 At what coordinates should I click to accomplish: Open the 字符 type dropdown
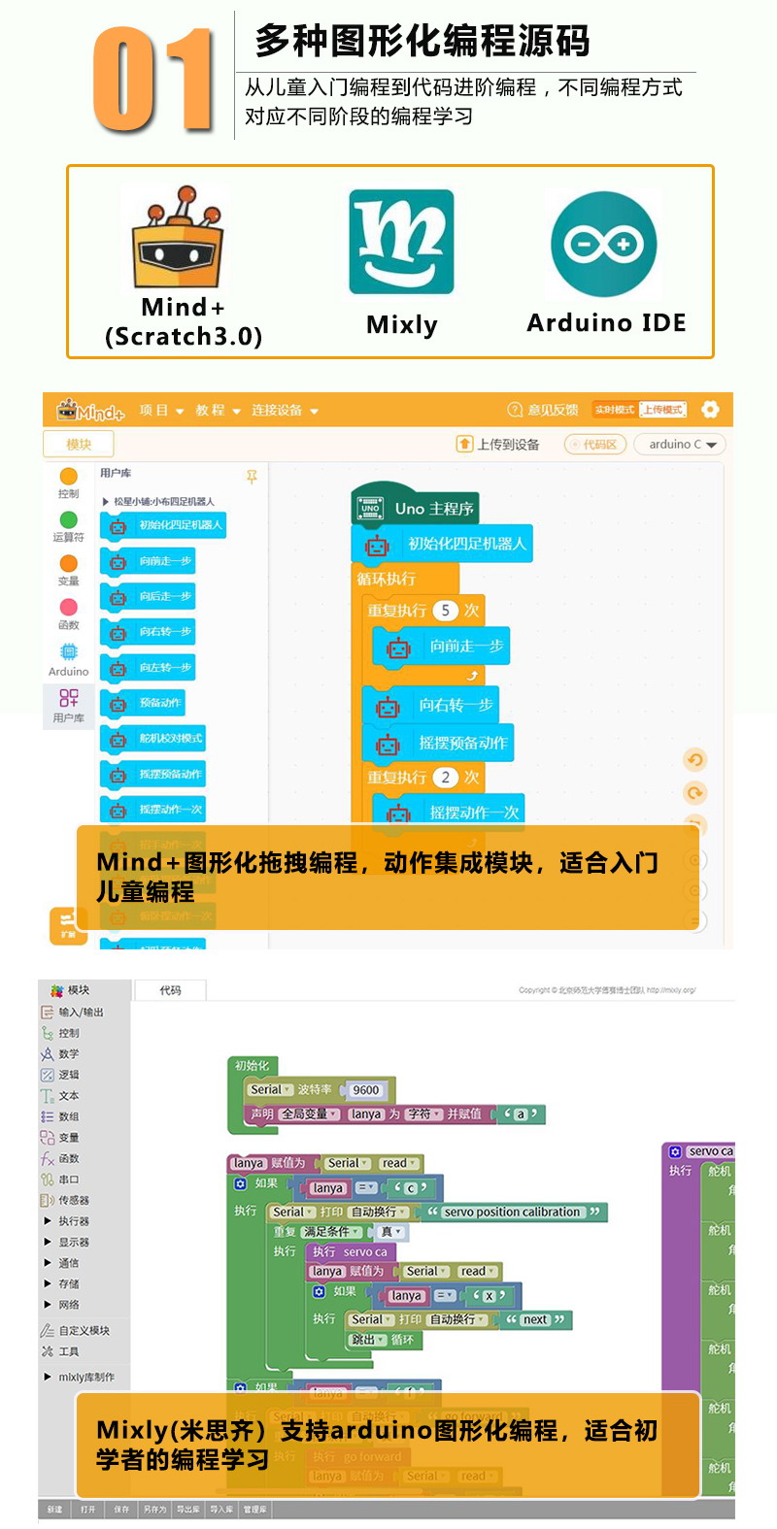click(x=423, y=1114)
